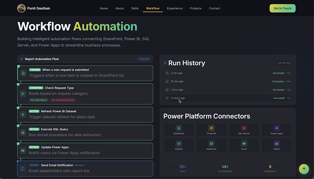Select the Power BI connector icon

(x=211, y=128)
